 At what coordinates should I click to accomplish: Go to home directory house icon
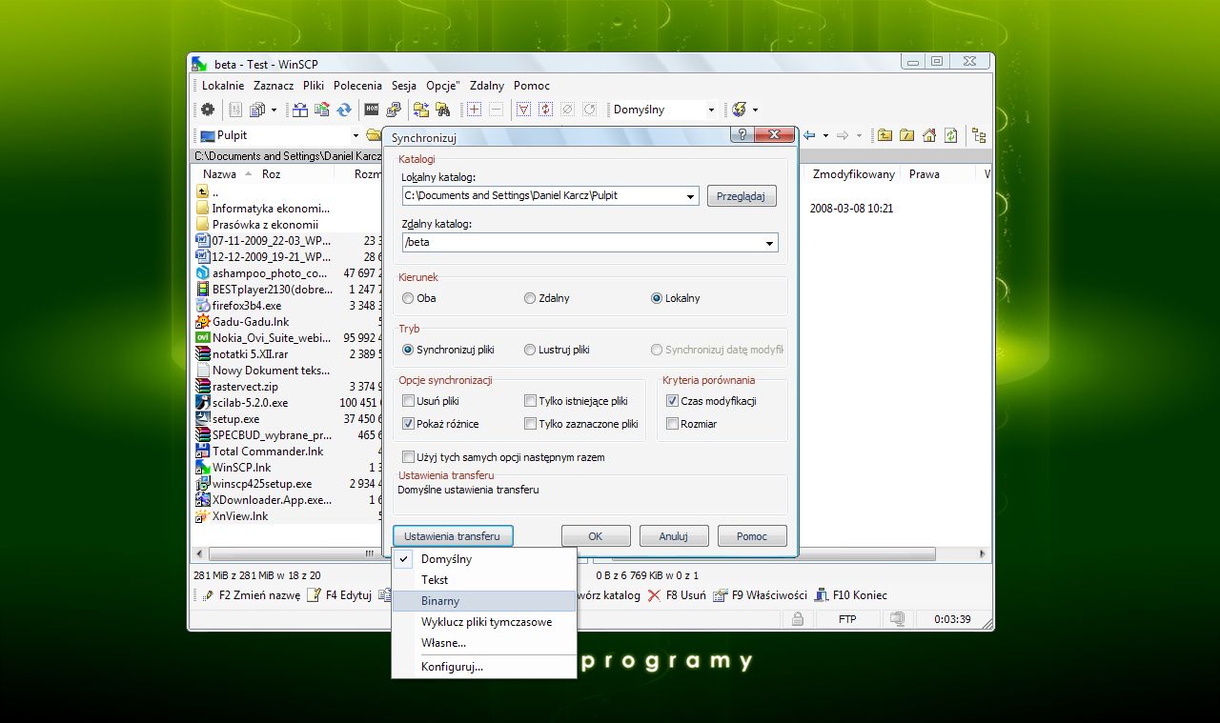click(929, 135)
